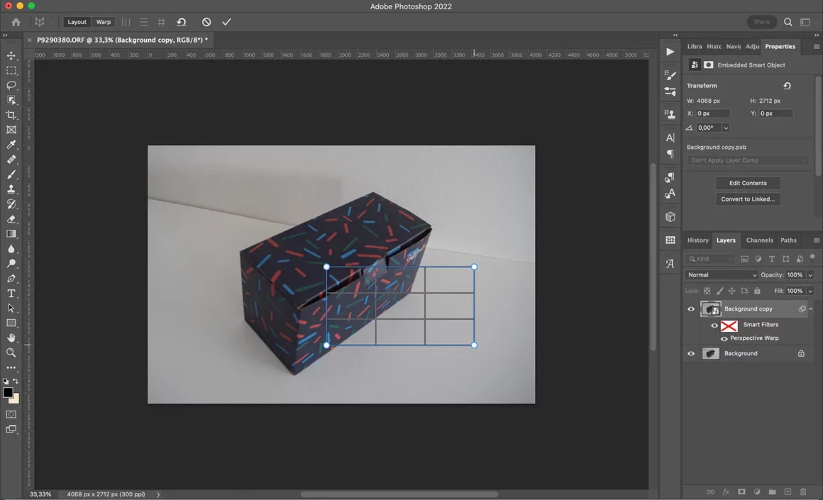Click the foreground color swatch
This screenshot has height=500, width=823.
click(8, 392)
